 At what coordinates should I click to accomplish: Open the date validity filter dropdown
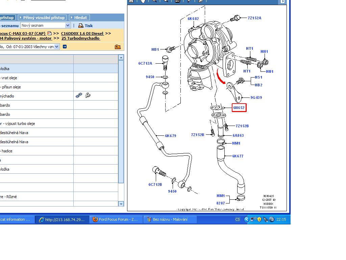(x=56, y=47)
